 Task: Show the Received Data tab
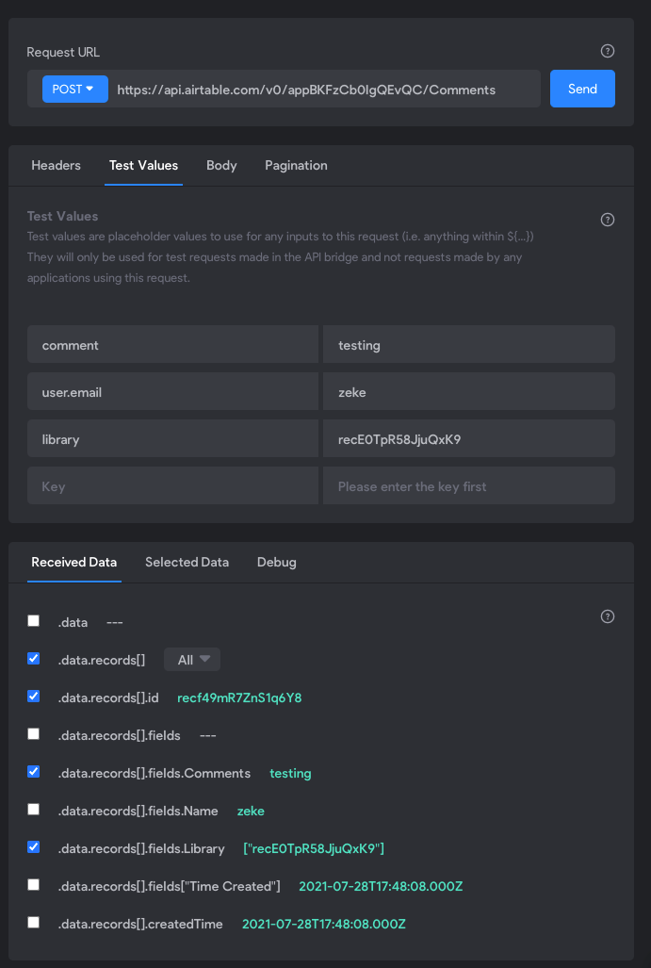74,563
